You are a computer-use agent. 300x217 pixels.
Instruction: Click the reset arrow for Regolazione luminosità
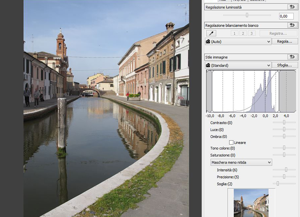pos(292,7)
